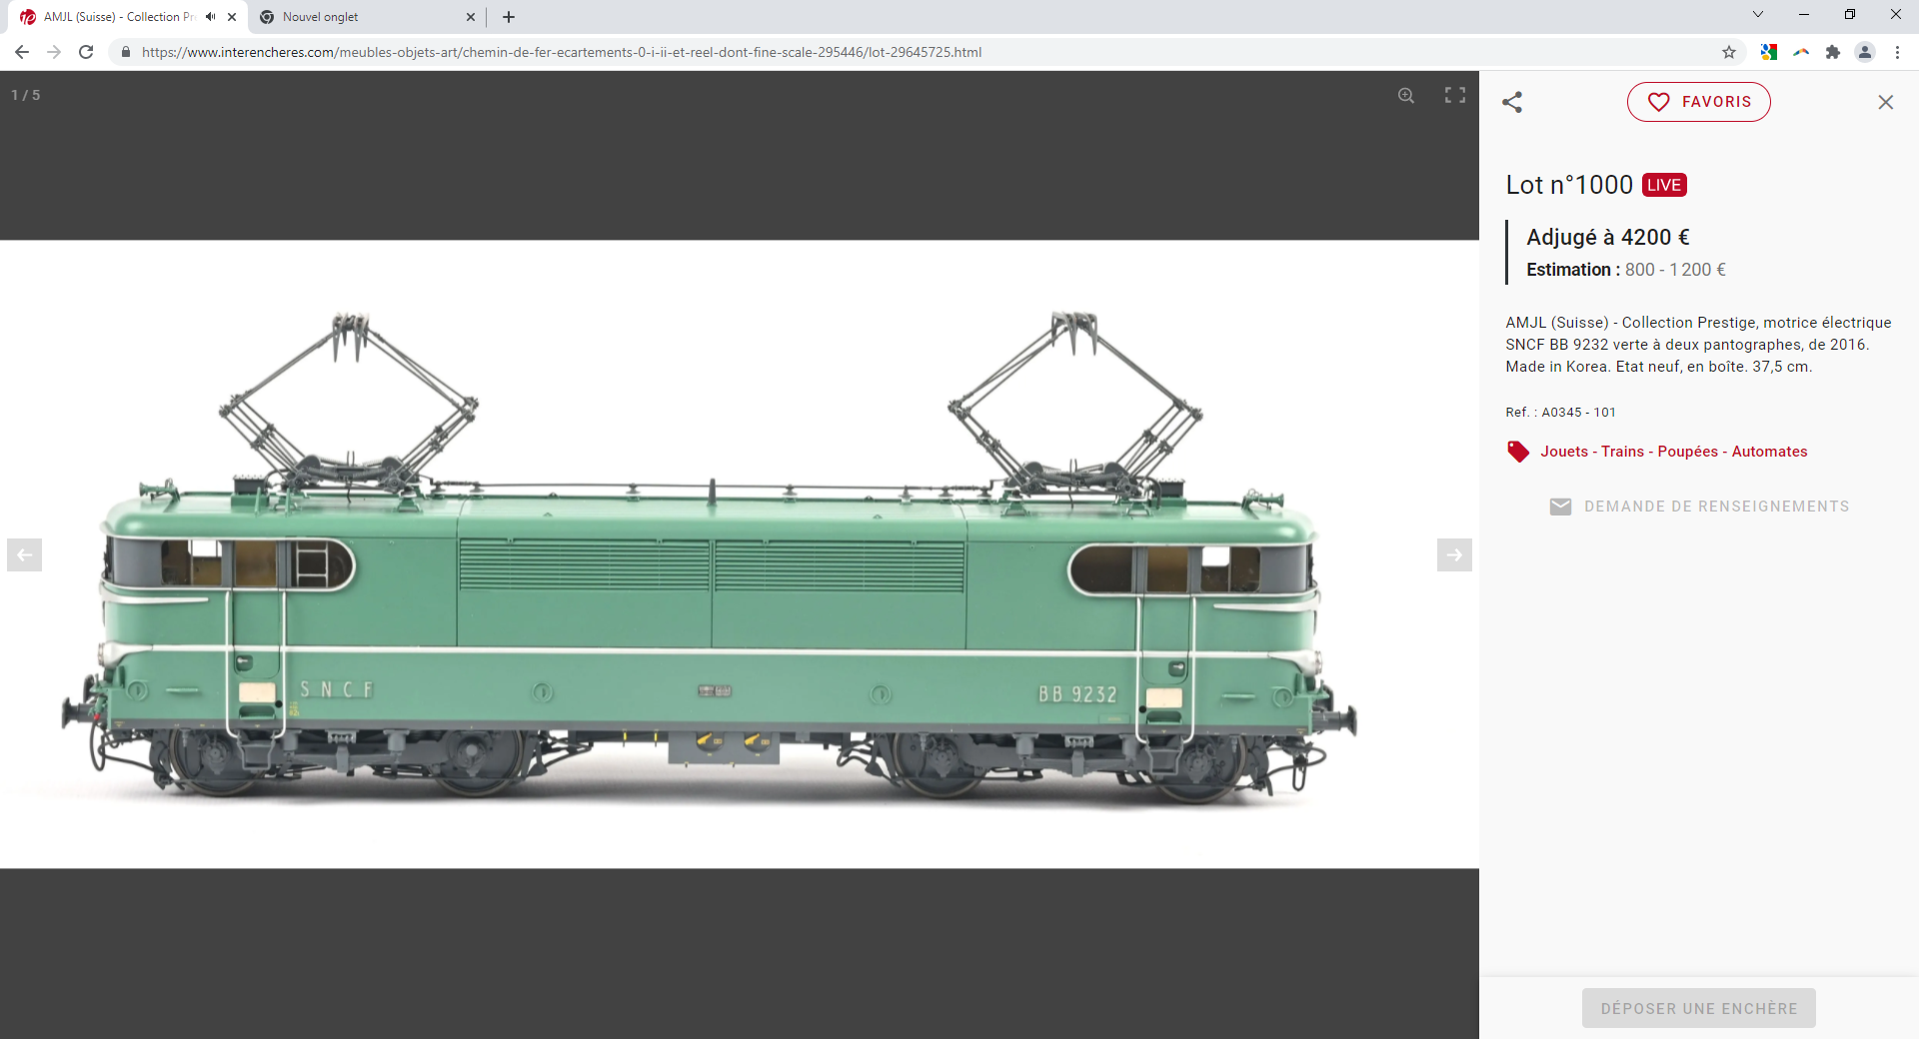Viewport: 1919px width, 1039px height.
Task: Click the Estimation 800 - 1 200 € text
Action: point(1626,270)
